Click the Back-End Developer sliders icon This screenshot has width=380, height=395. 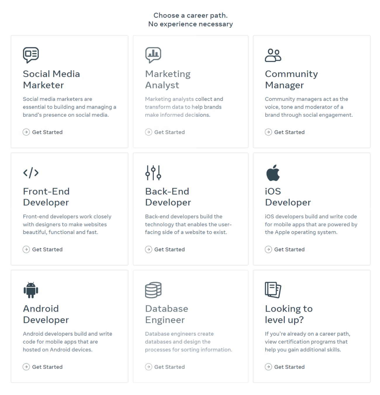coord(153,173)
